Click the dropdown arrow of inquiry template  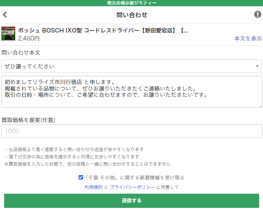pyautogui.click(x=257, y=66)
